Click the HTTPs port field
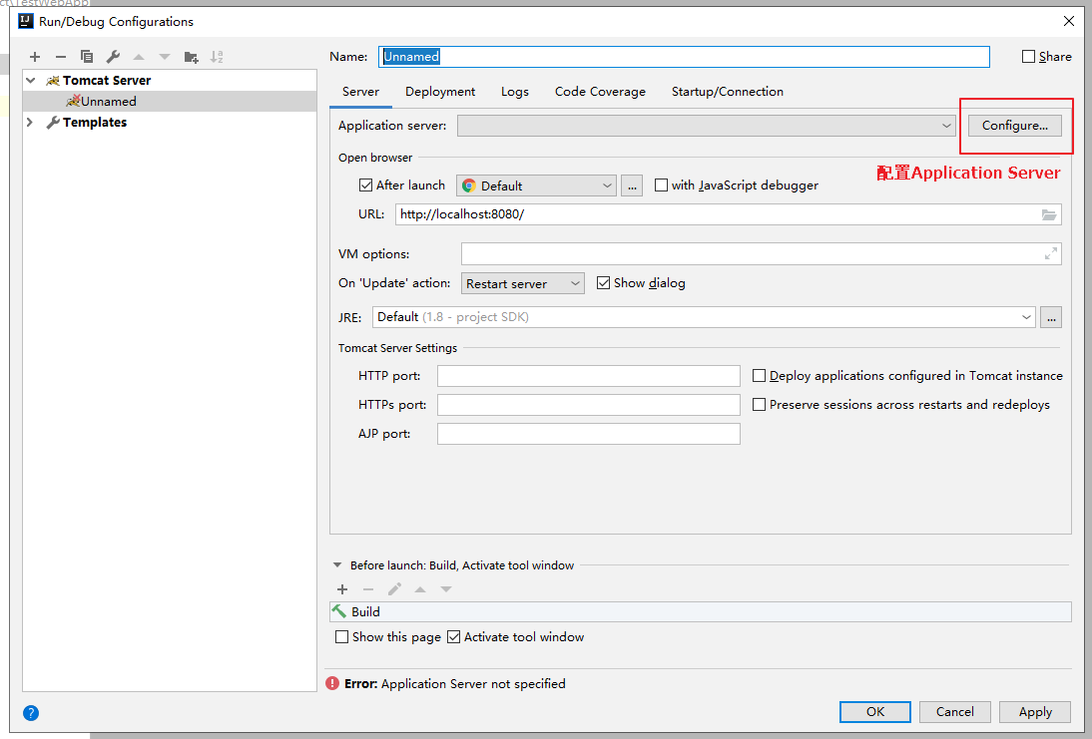Viewport: 1092px width, 739px height. 589,405
